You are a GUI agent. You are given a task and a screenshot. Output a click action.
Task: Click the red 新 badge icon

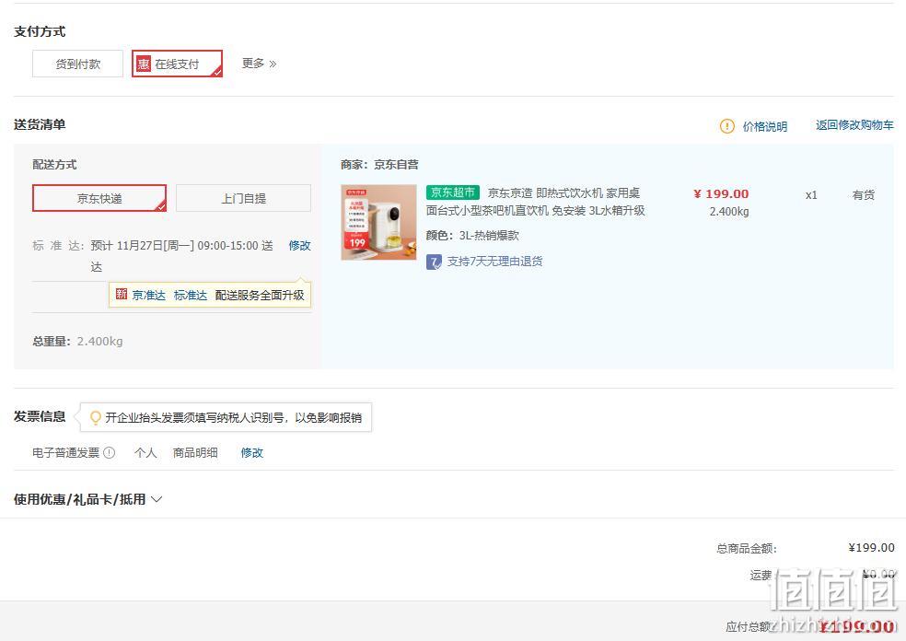click(x=122, y=294)
